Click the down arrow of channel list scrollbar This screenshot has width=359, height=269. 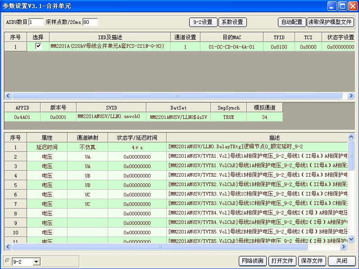[x=351, y=240]
